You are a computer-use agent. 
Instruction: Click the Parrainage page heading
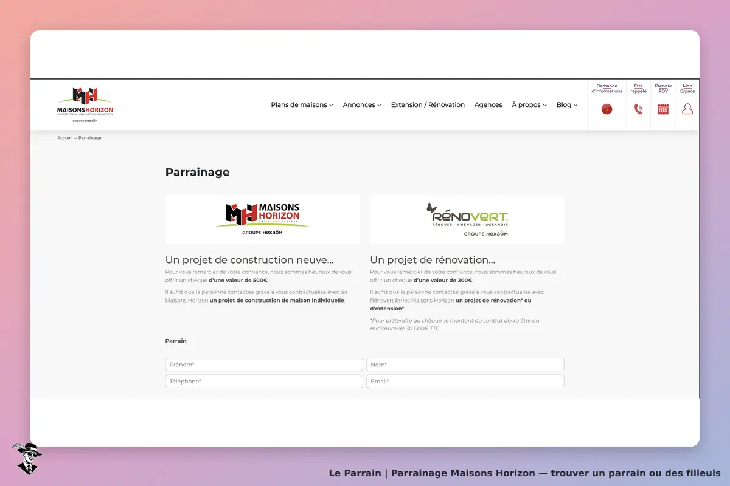tap(198, 172)
